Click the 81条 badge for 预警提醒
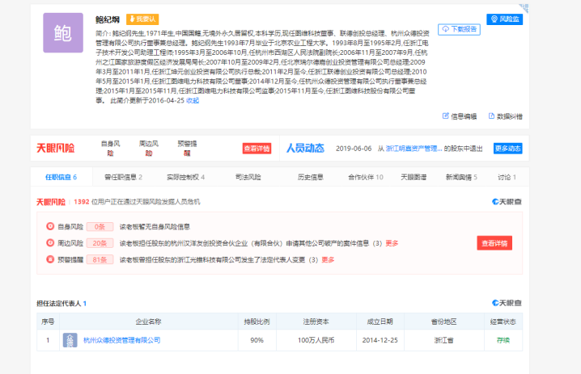This screenshot has width=581, height=374. click(x=100, y=259)
